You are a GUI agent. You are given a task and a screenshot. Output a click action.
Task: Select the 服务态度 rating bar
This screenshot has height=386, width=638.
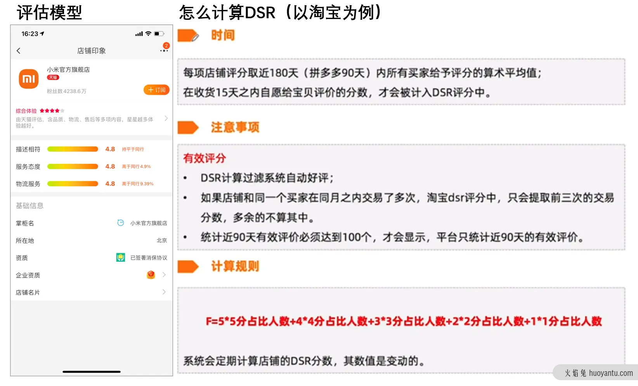pyautogui.click(x=73, y=167)
